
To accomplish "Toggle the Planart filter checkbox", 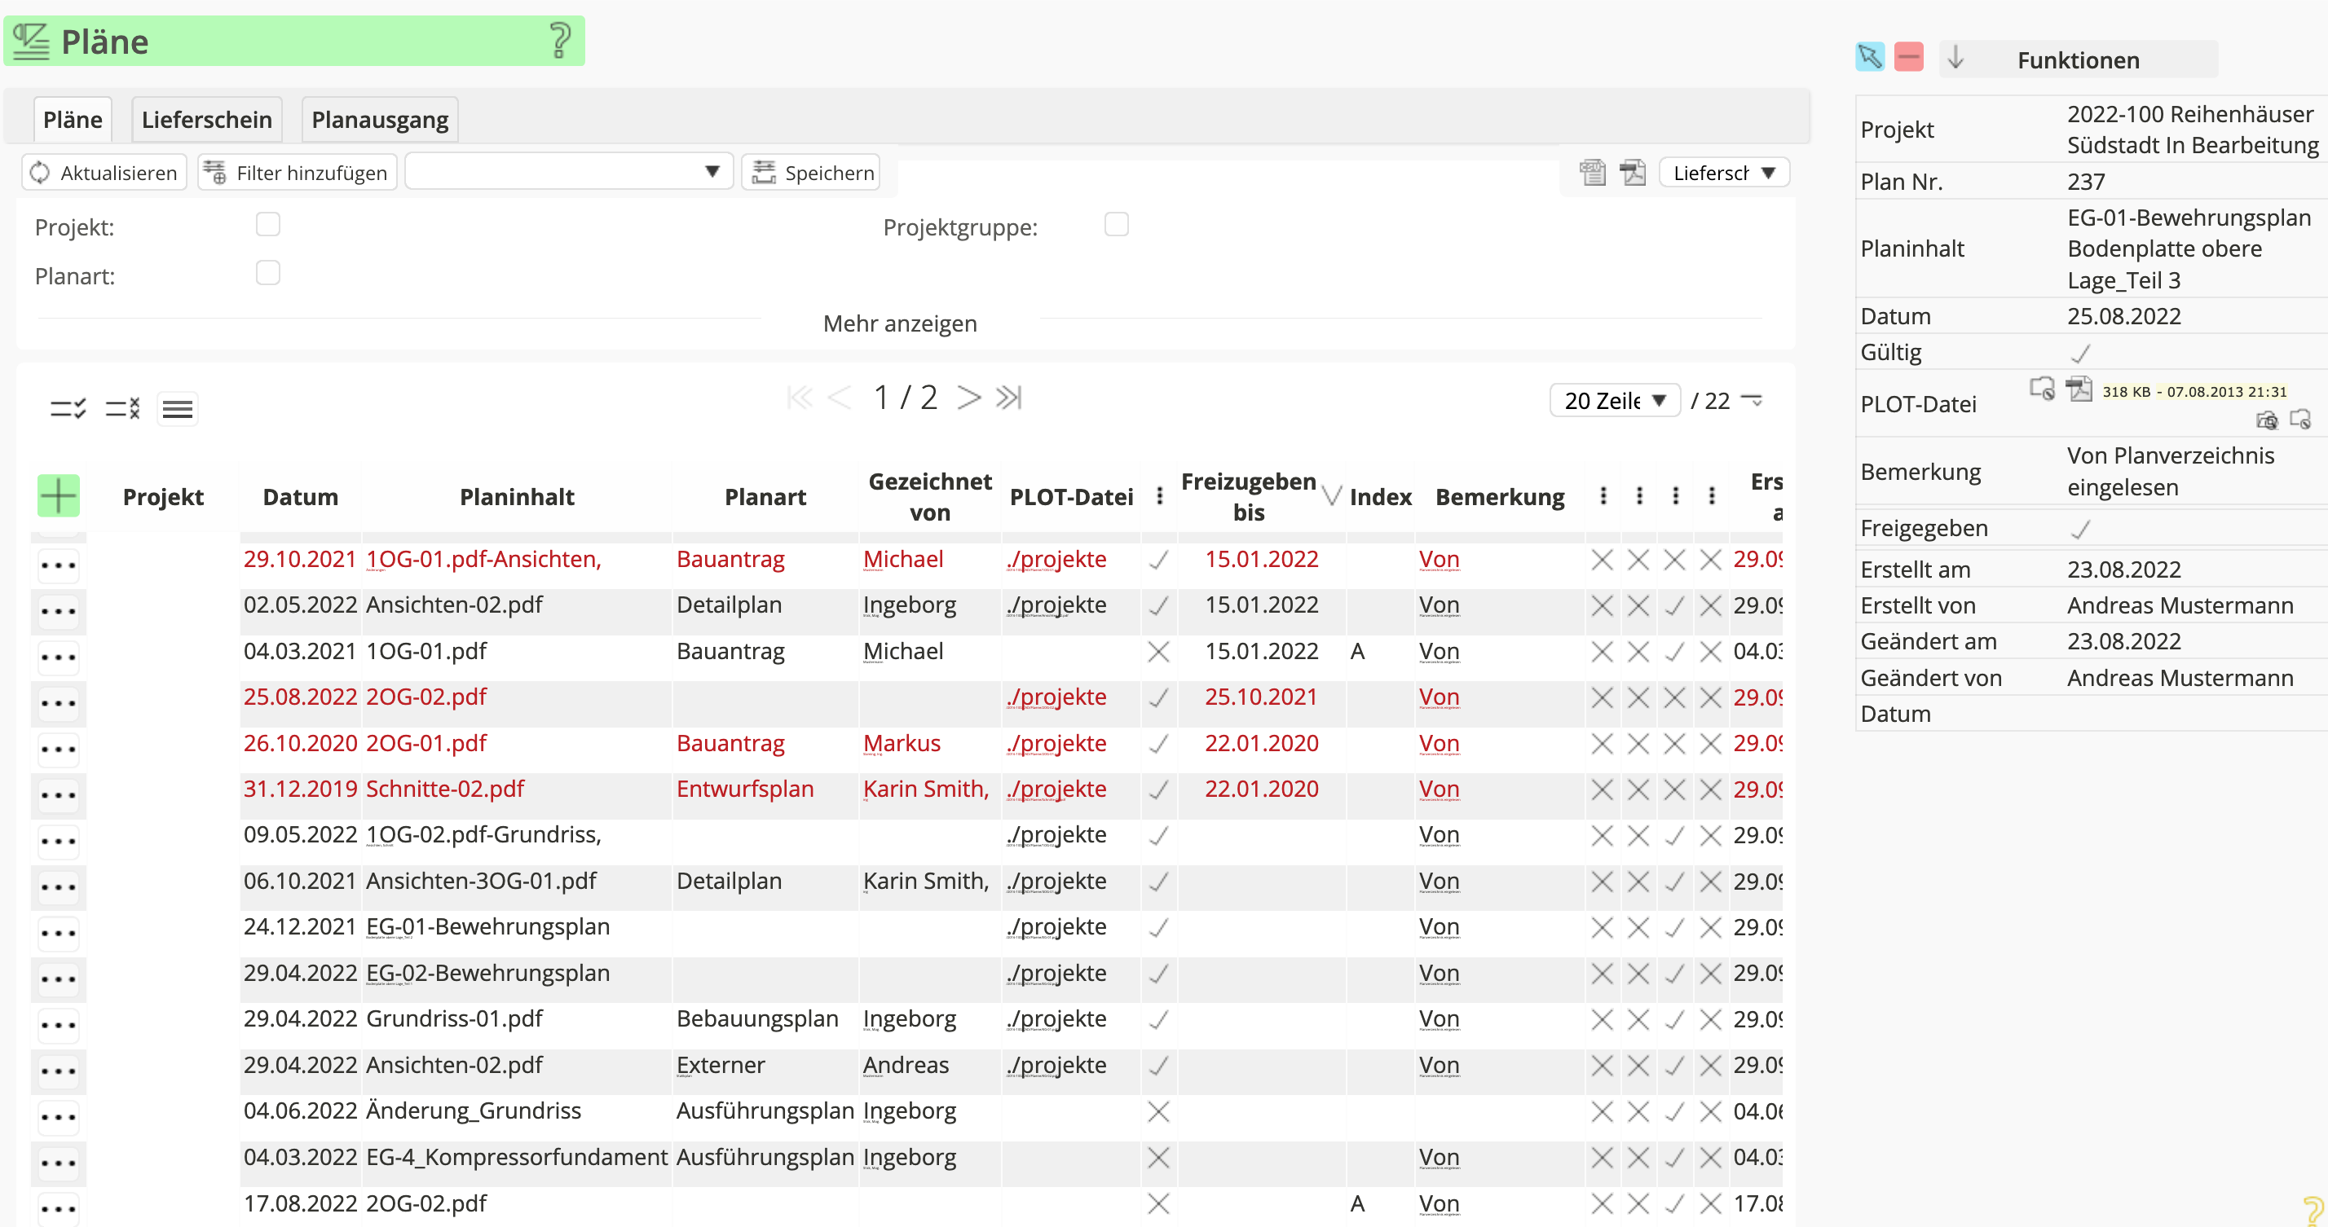I will click(x=267, y=273).
